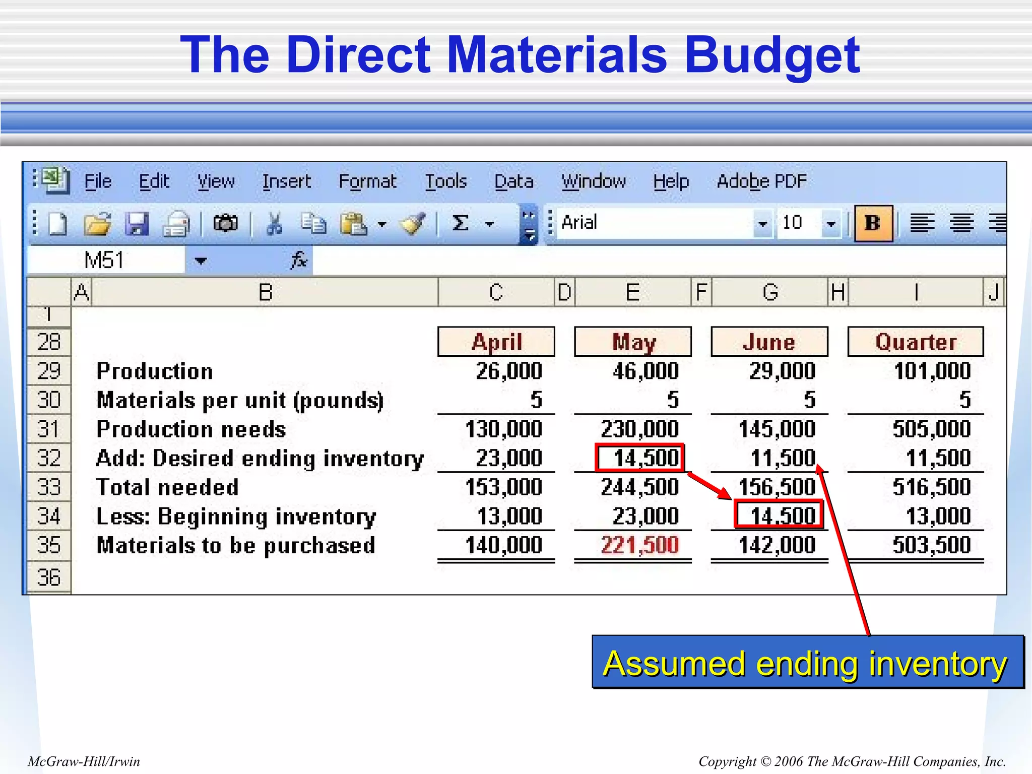Click the AutoSum sigma icon
Viewport: 1032px width, 774px height.
[461, 223]
